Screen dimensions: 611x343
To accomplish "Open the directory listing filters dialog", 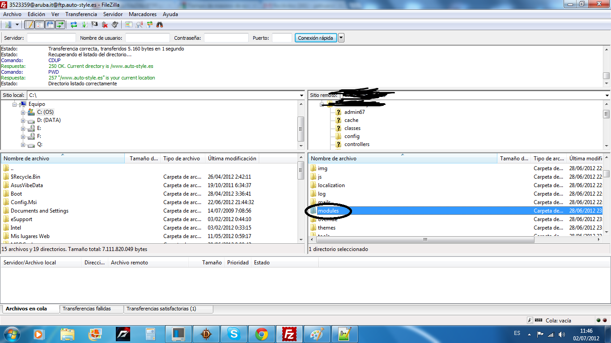I will click(x=129, y=25).
